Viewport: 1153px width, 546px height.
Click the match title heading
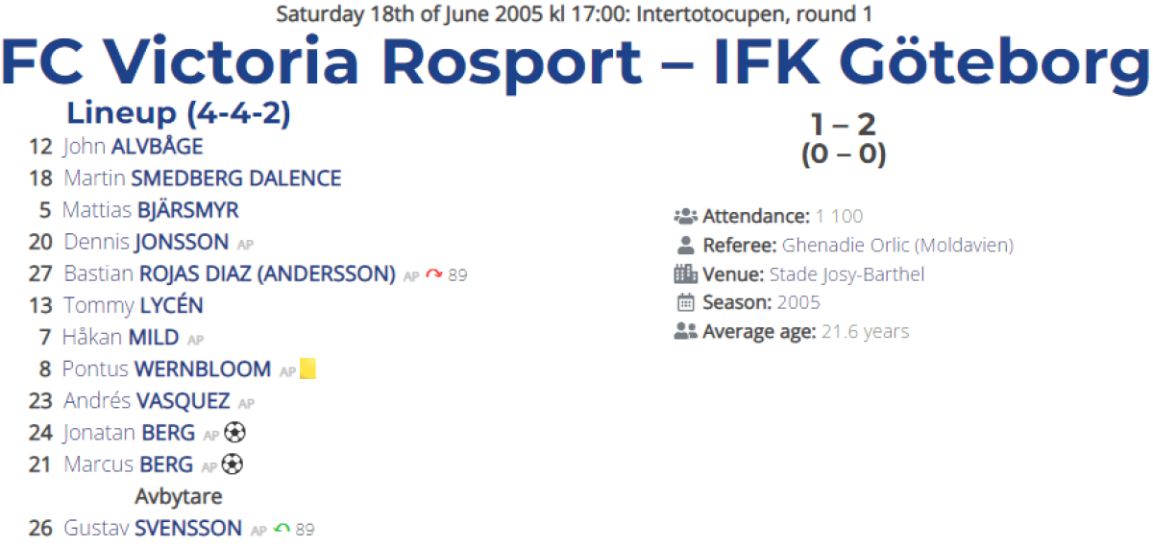tap(576, 60)
